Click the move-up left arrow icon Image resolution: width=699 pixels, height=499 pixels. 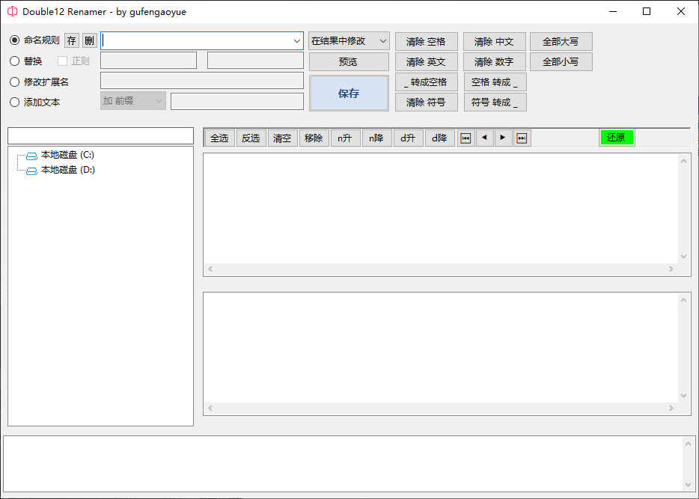coord(484,138)
